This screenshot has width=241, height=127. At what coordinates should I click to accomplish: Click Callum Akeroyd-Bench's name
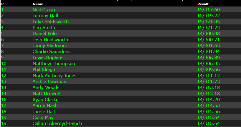pos(57,123)
